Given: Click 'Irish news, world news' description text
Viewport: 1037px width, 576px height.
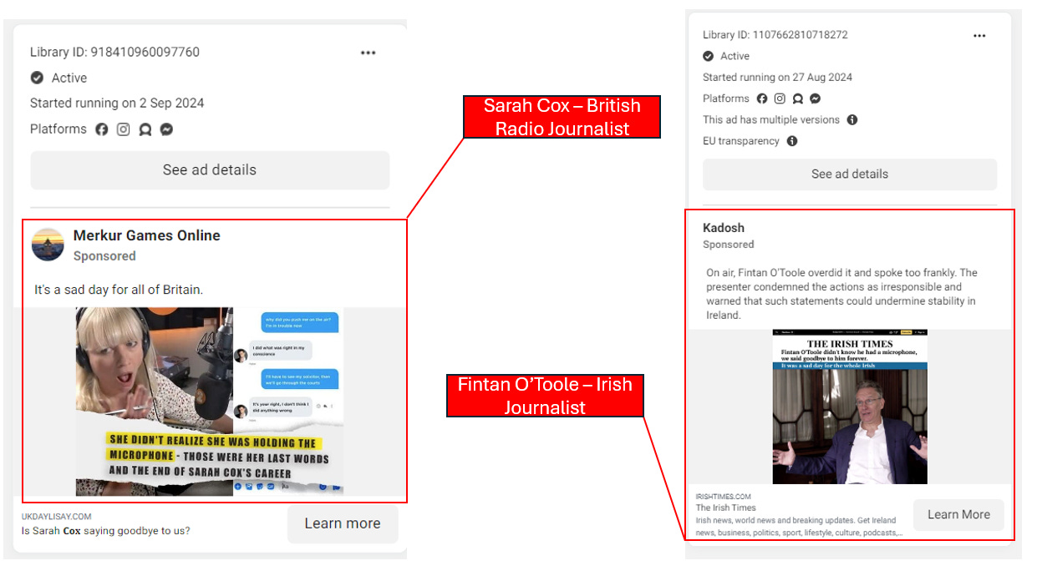Looking at the screenshot, I should point(799,527).
